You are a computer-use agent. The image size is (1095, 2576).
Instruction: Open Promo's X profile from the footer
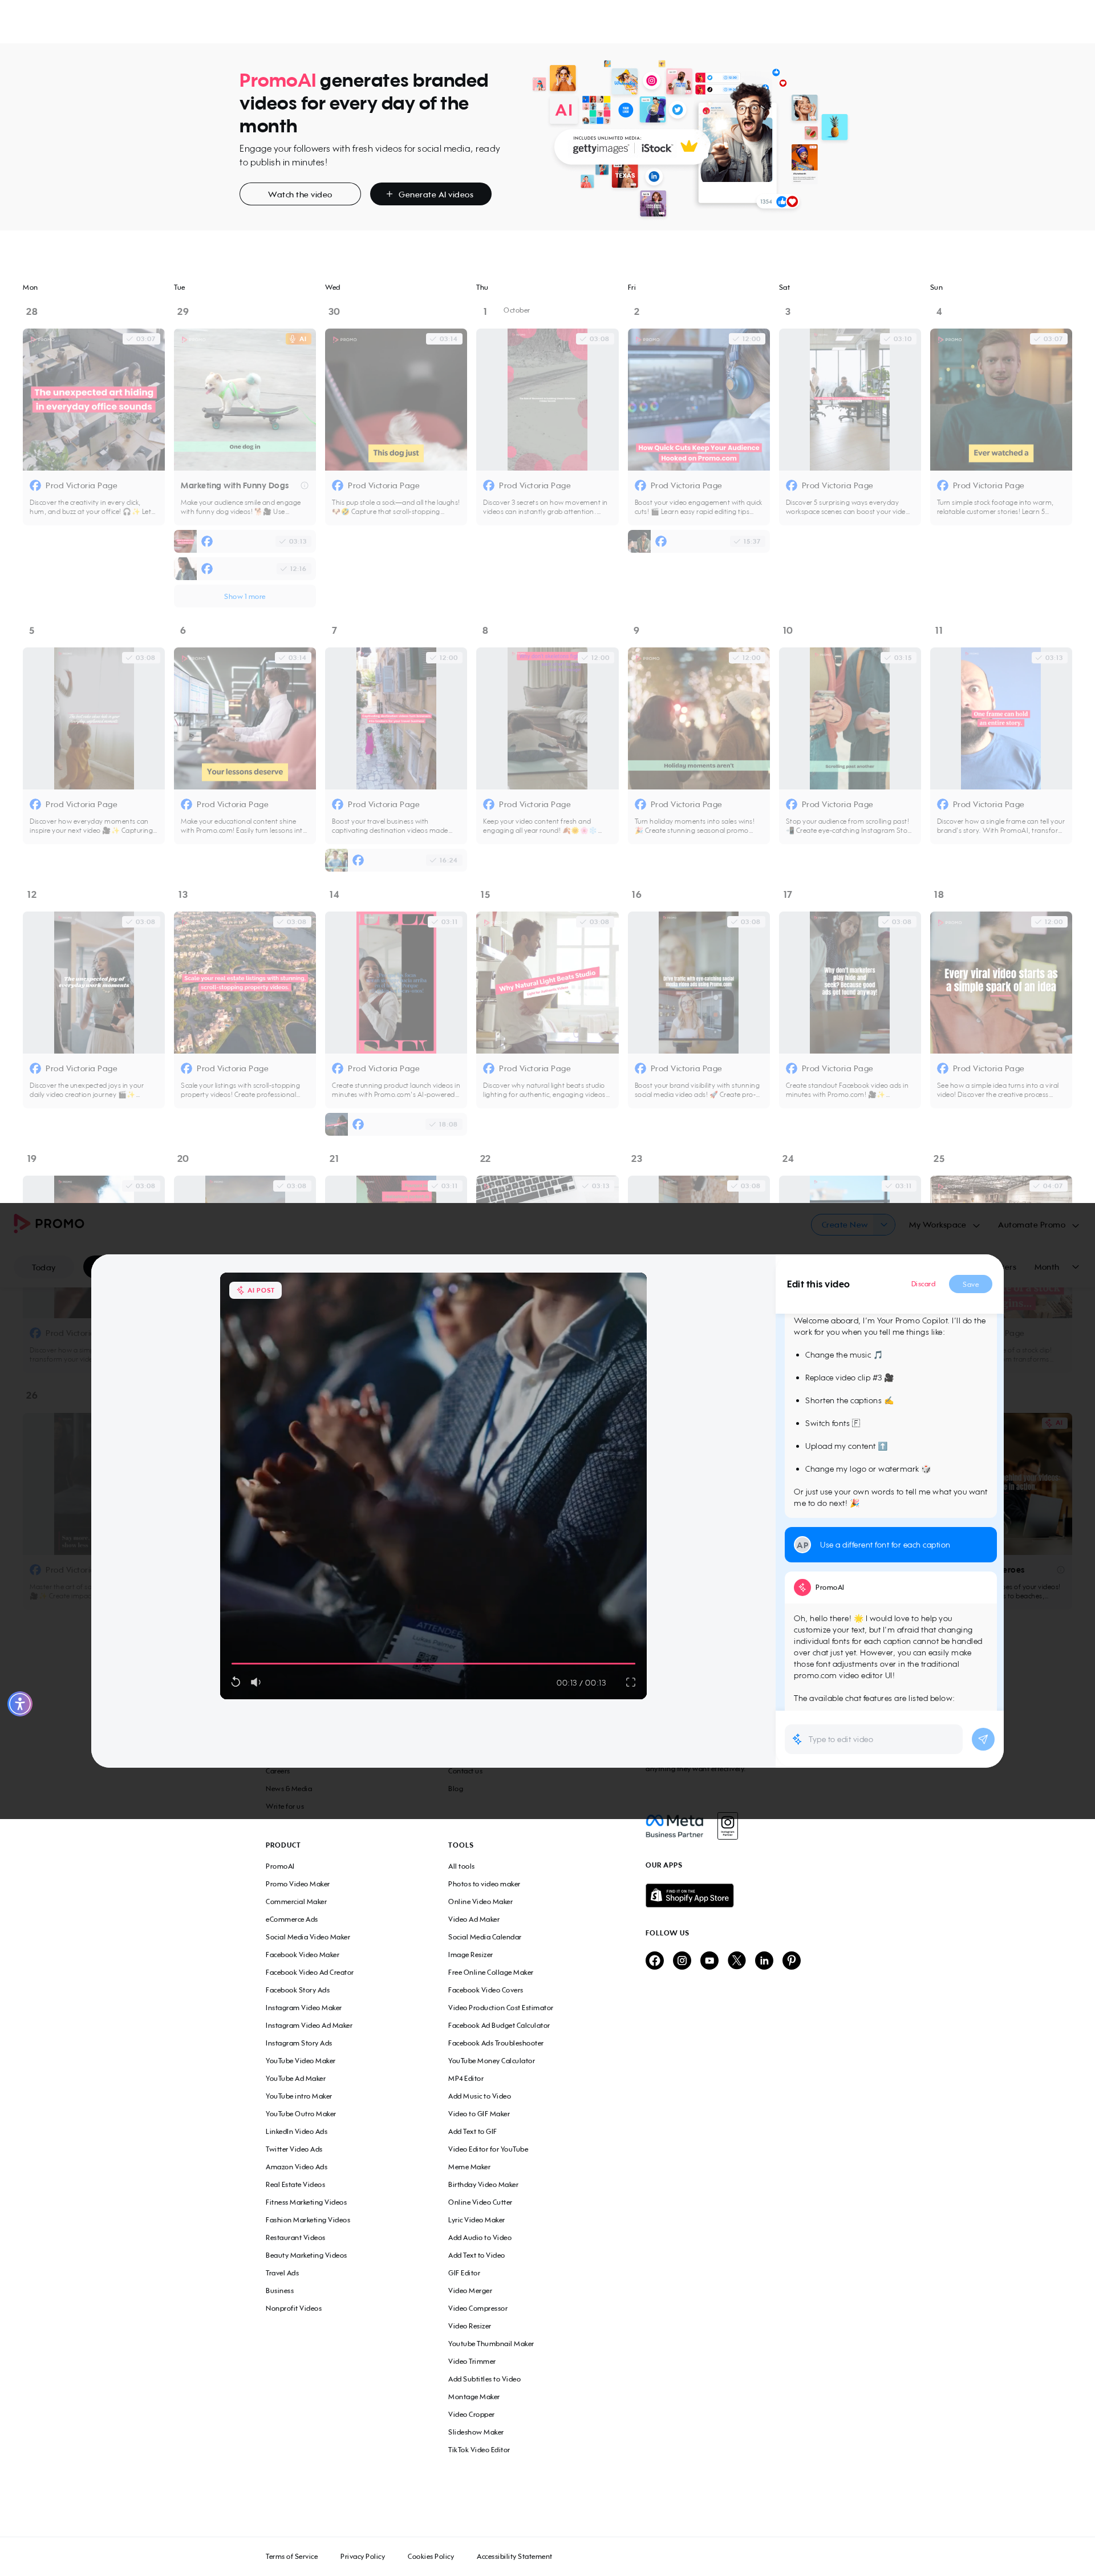point(737,1960)
